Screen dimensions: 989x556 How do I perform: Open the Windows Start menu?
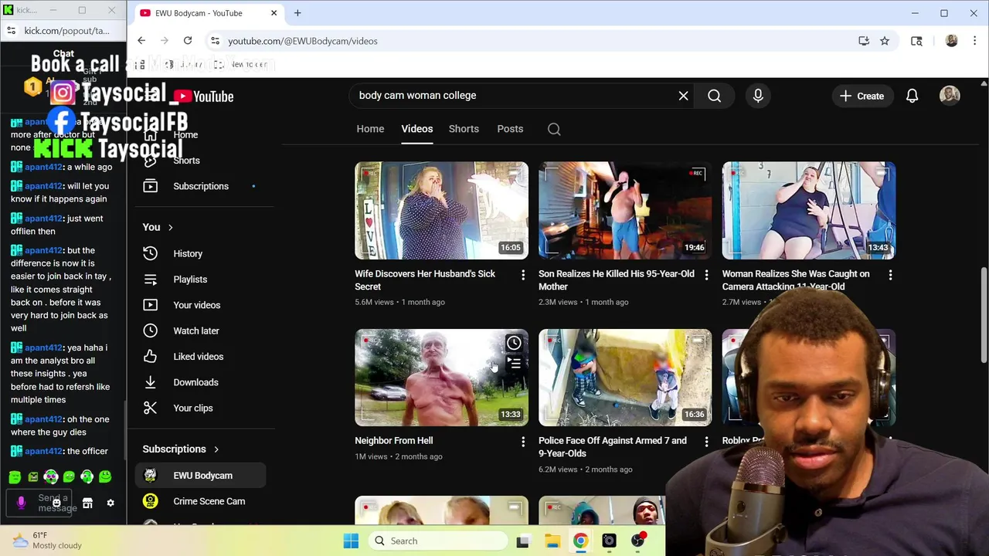click(351, 541)
